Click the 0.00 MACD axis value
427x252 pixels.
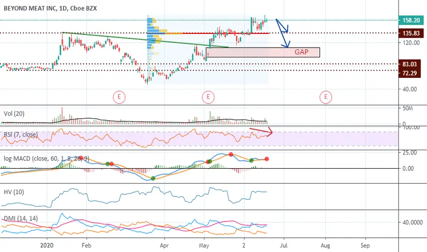pos(408,169)
